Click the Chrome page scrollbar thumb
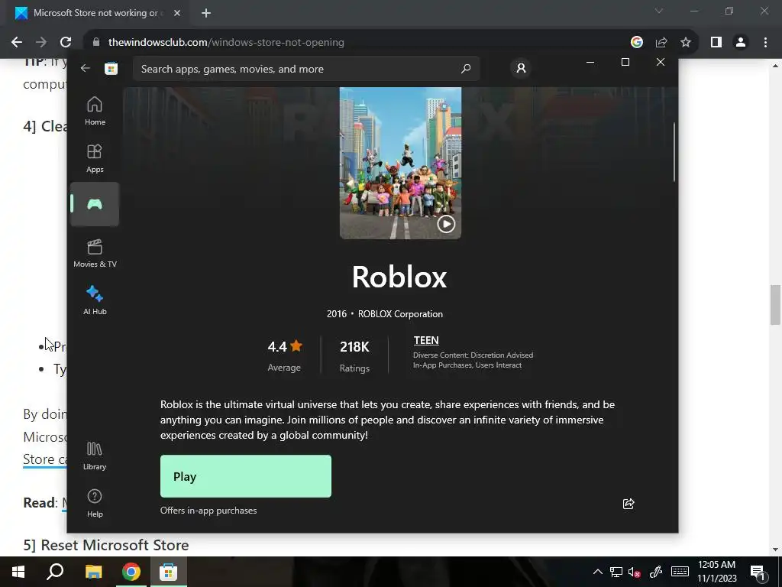This screenshot has height=587, width=782. point(775,304)
